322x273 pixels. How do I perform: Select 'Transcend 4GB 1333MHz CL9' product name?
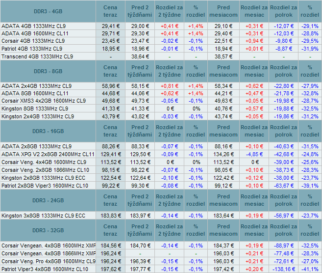coord(37,56)
